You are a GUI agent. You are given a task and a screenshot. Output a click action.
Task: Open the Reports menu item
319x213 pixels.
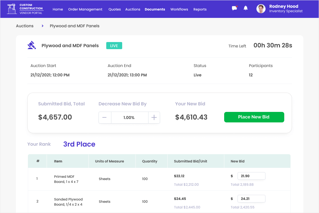click(200, 9)
